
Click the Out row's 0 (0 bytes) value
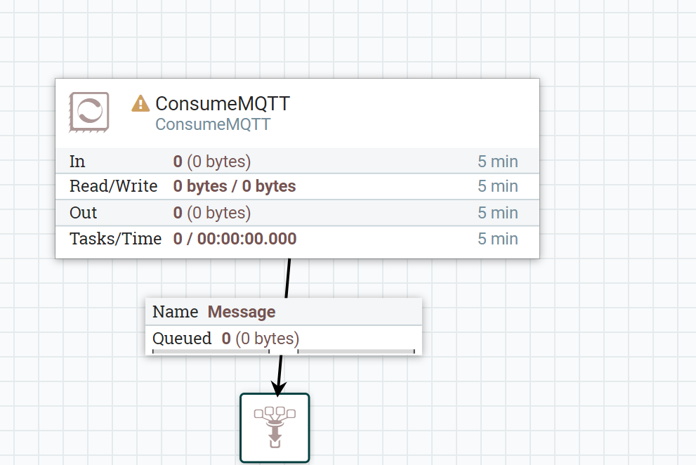pyautogui.click(x=212, y=213)
